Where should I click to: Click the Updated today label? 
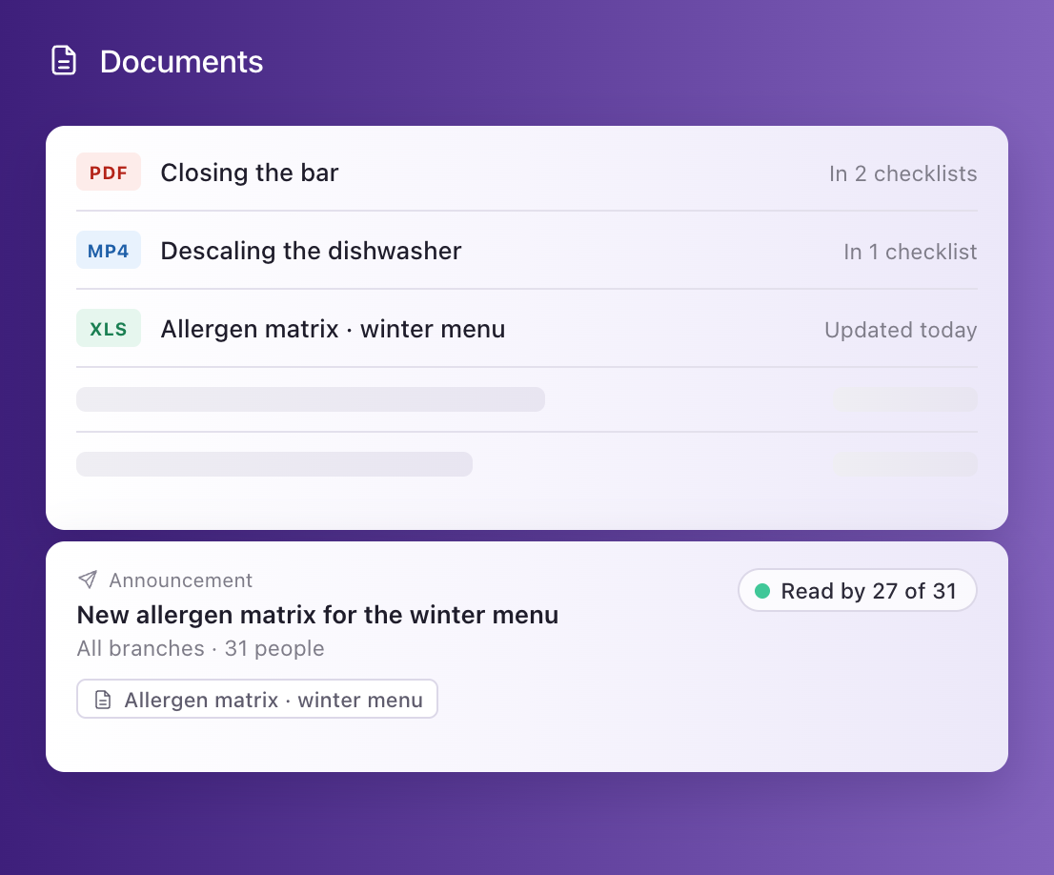(901, 330)
